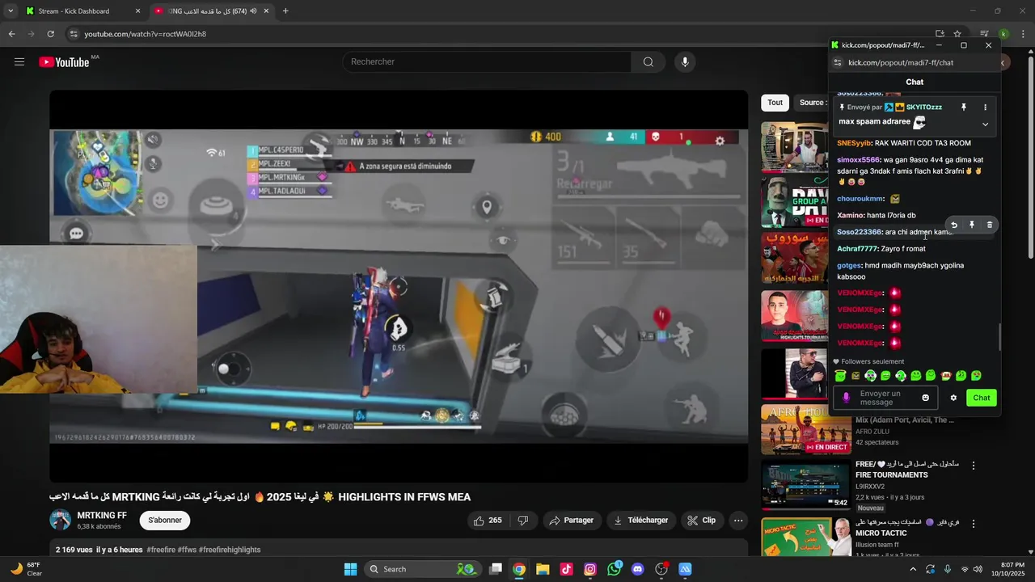This screenshot has width=1035, height=582.
Task: Show hidden system tray icons
Action: tap(913, 569)
